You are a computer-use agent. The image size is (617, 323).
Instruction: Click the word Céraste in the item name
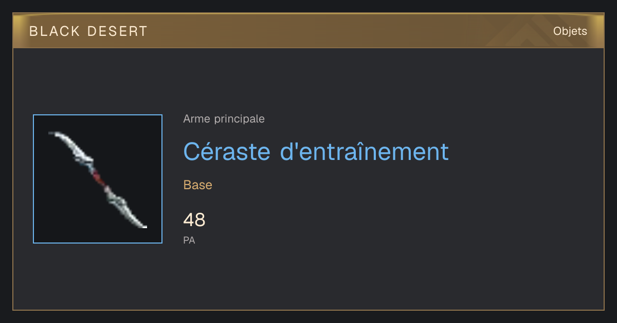227,151
